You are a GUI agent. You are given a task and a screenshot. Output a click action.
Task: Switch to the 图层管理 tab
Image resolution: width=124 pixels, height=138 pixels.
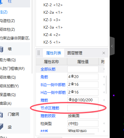pos(75,53)
